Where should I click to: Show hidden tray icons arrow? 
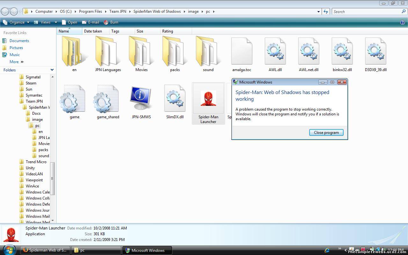346,250
